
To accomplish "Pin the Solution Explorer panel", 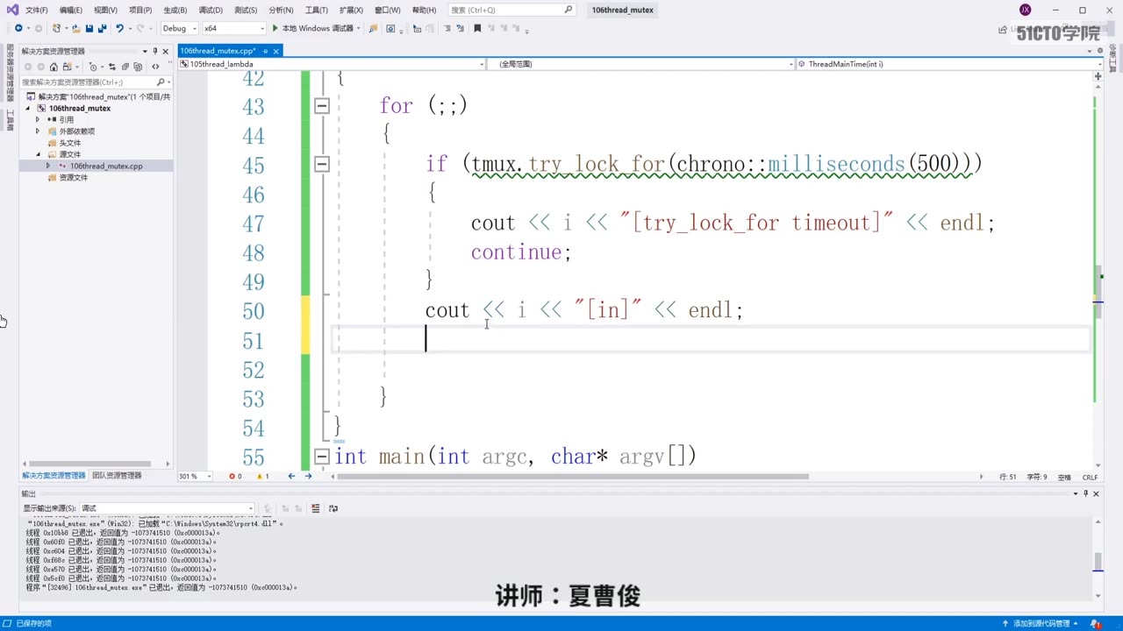I will [x=155, y=51].
